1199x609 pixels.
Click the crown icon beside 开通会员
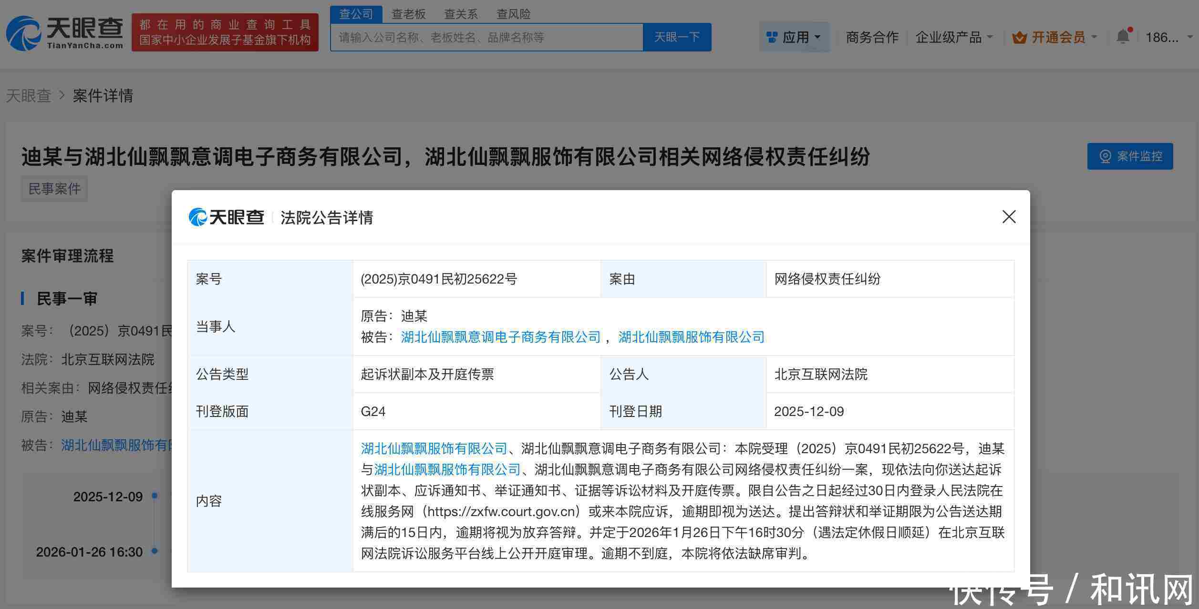point(1020,37)
